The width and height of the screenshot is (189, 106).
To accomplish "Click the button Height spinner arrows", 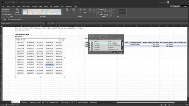I will click(x=110, y=12).
